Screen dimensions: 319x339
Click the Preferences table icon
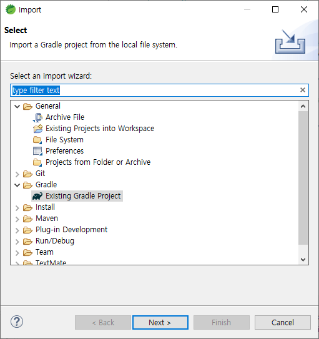coord(37,151)
